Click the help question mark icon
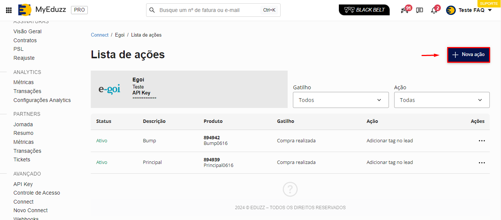The image size is (501, 220). click(x=290, y=189)
